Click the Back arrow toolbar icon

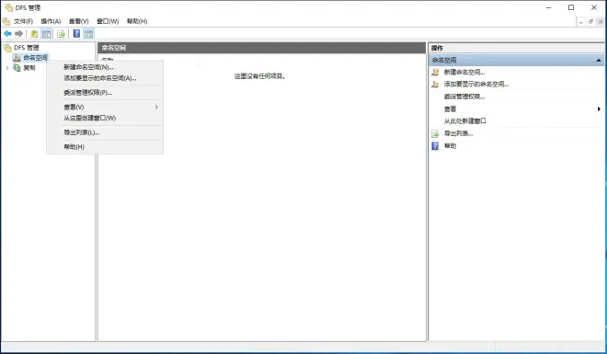[7, 34]
